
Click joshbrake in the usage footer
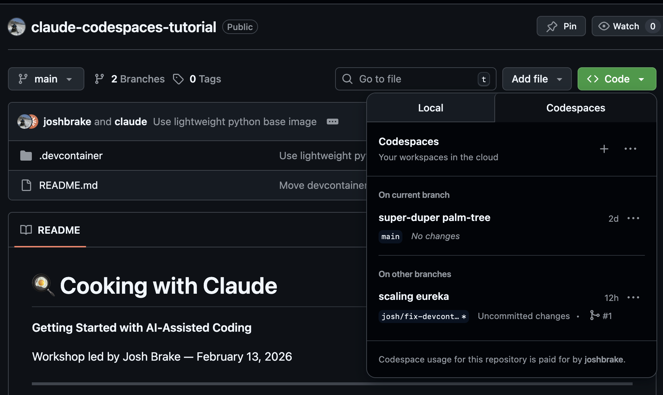point(604,360)
